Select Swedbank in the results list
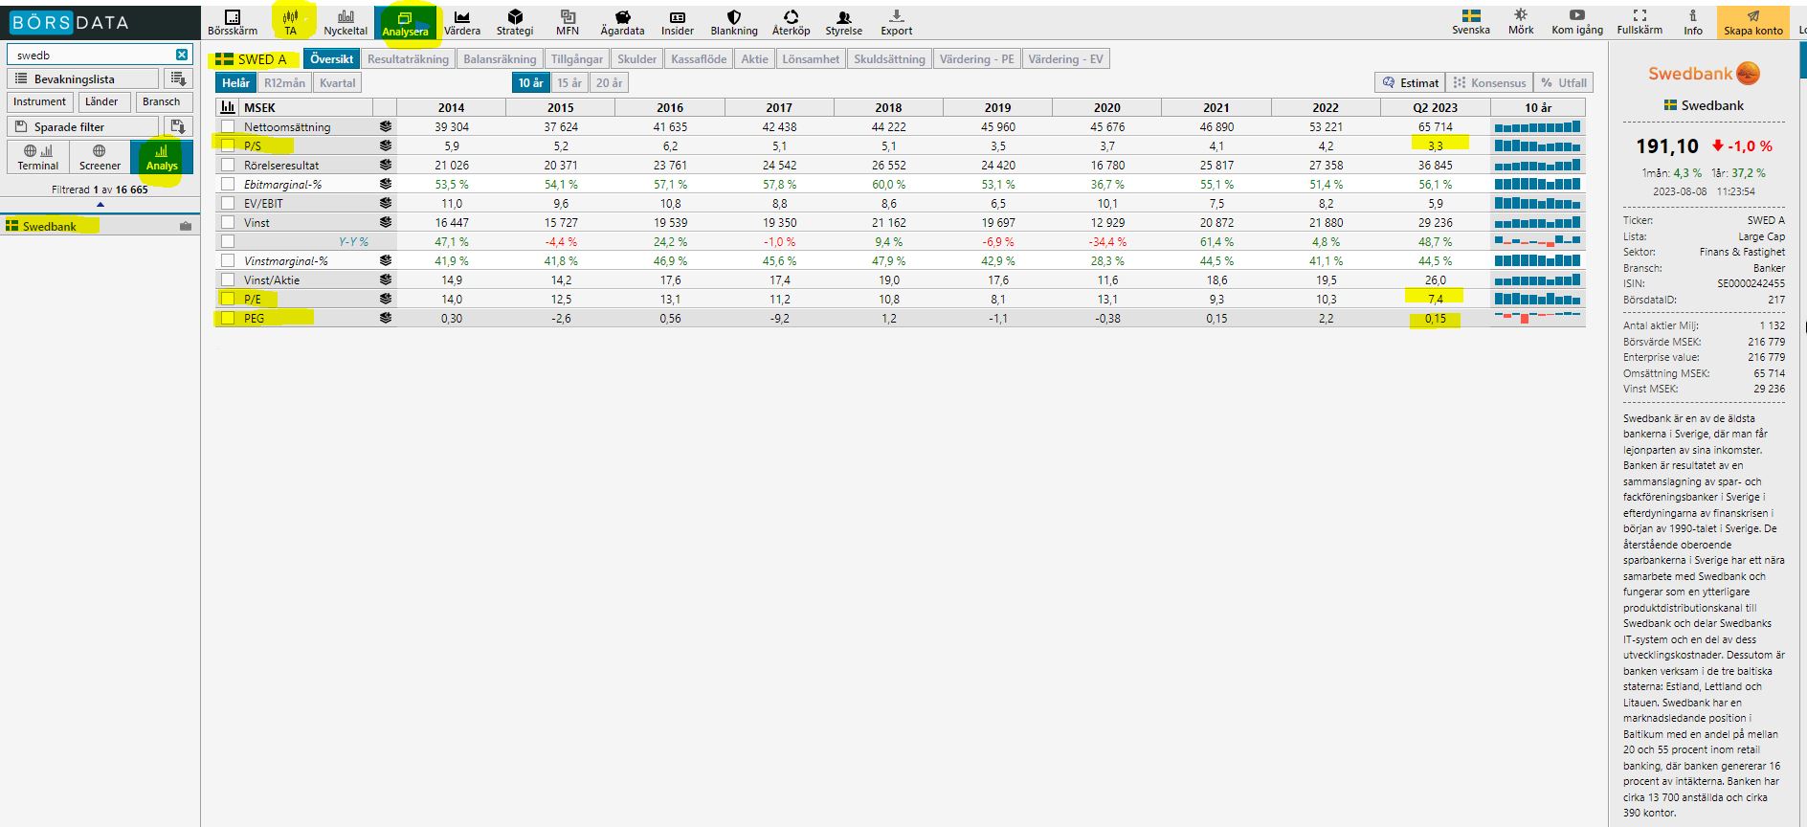Viewport: 1807px width, 827px height. (x=100, y=226)
